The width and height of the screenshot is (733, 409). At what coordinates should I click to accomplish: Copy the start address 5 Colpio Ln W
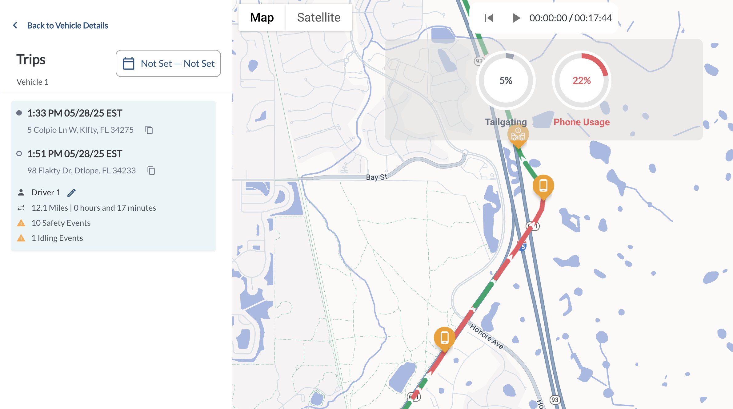click(149, 130)
